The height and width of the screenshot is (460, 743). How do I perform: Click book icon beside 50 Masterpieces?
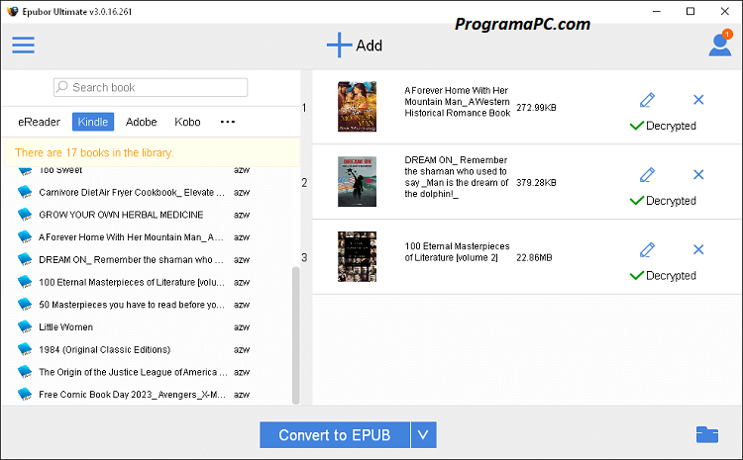tap(25, 305)
